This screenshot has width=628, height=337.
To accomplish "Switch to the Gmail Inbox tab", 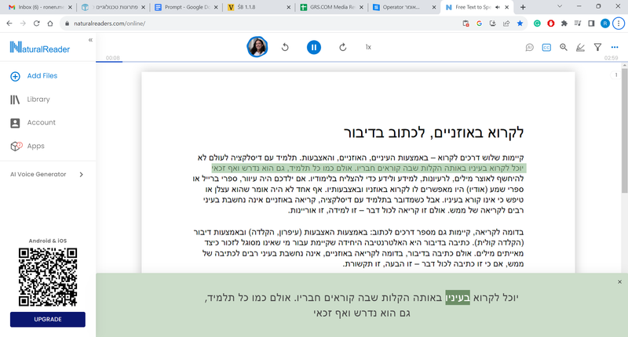I will pos(41,7).
